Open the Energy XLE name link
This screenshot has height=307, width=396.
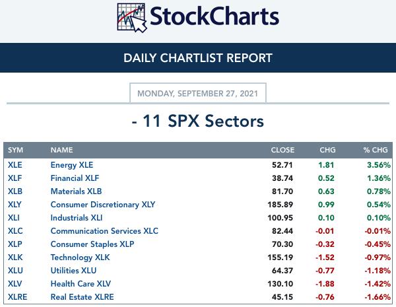(72, 165)
